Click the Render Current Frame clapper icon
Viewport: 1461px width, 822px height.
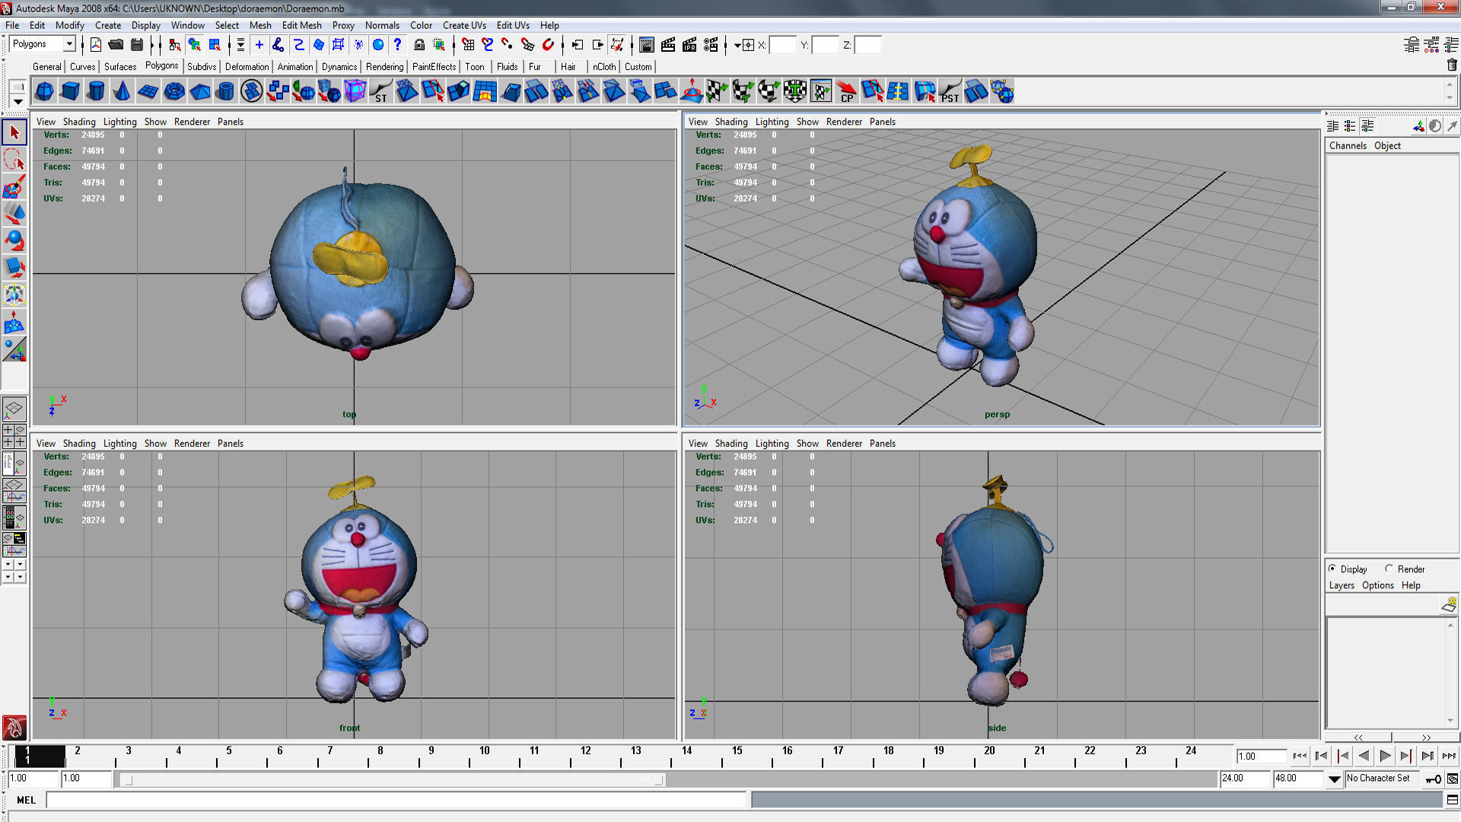(668, 45)
